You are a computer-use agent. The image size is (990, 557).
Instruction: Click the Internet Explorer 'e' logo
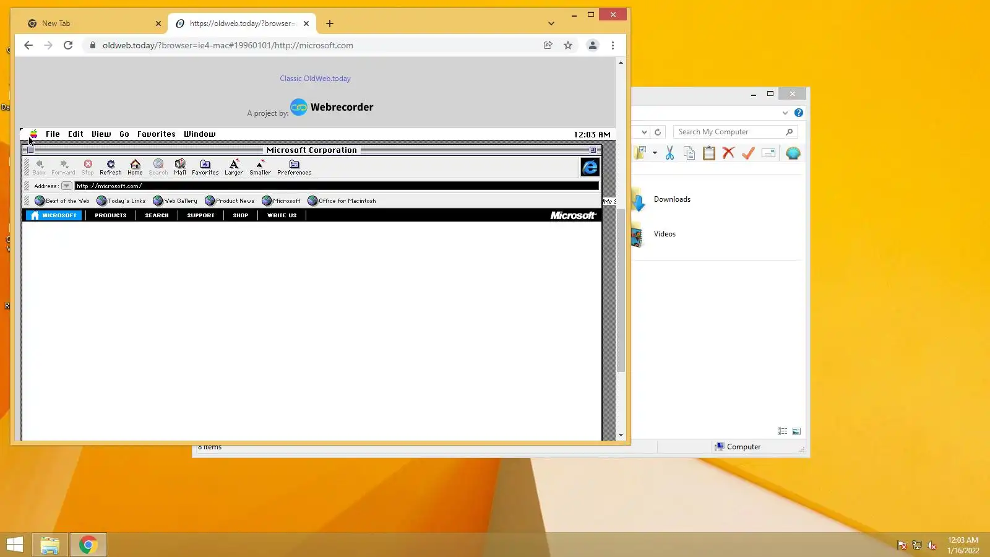click(x=590, y=167)
